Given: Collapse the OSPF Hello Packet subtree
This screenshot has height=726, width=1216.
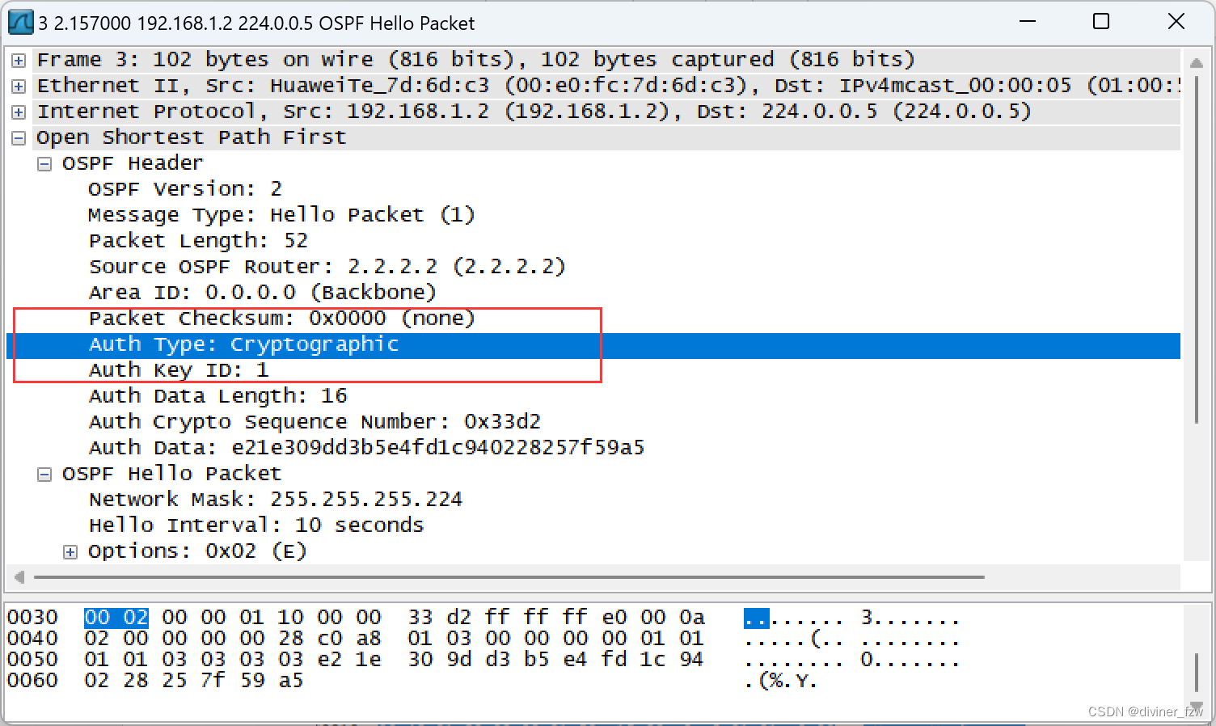Looking at the screenshot, I should [44, 474].
